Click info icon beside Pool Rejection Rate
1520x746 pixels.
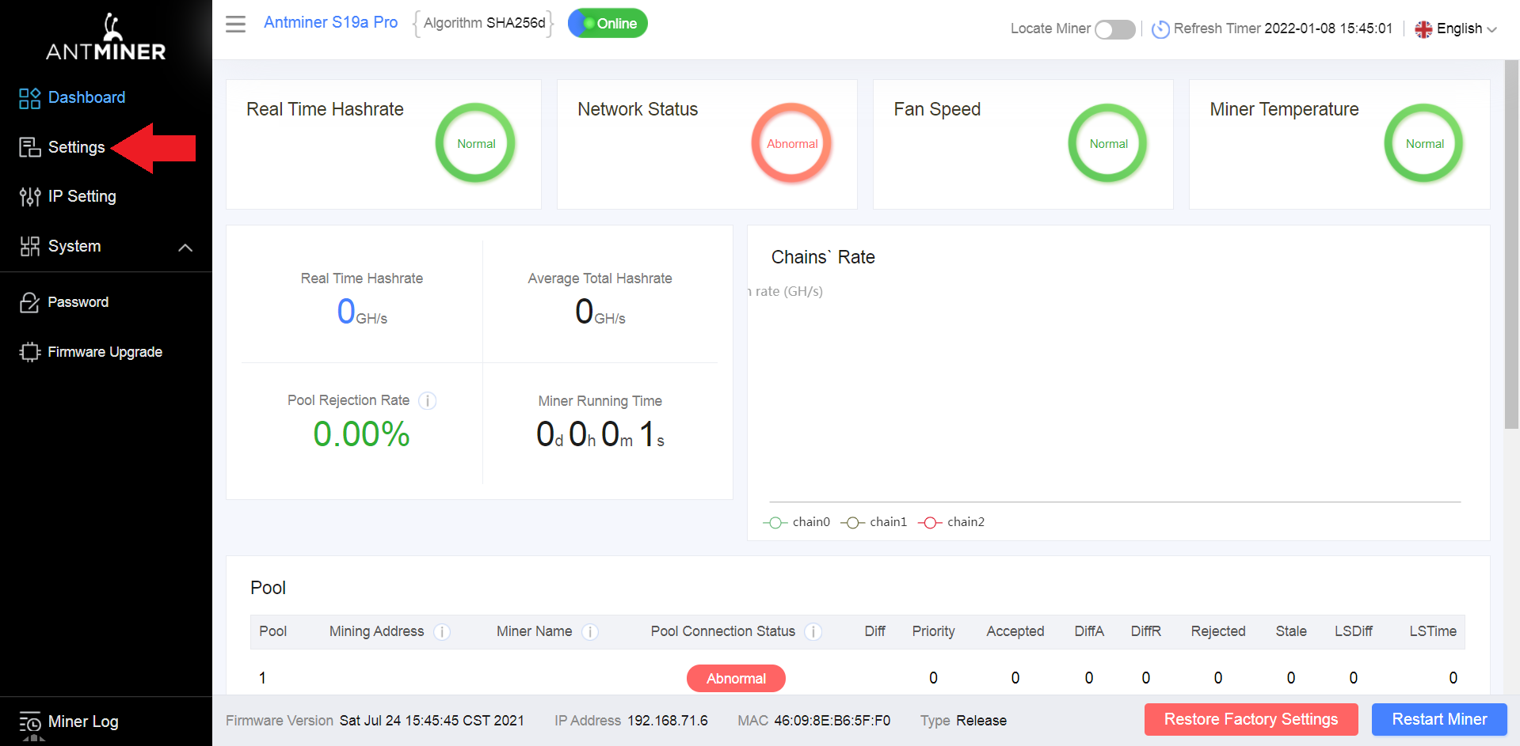(428, 401)
